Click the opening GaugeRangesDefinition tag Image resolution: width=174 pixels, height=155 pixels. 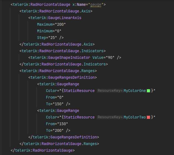63,77
